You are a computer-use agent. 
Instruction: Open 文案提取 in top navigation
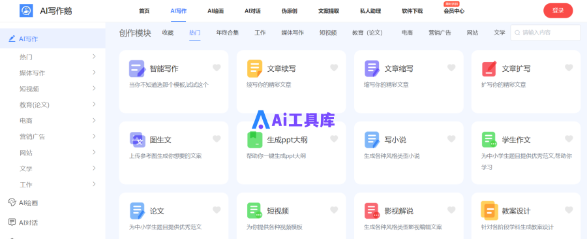[329, 11]
